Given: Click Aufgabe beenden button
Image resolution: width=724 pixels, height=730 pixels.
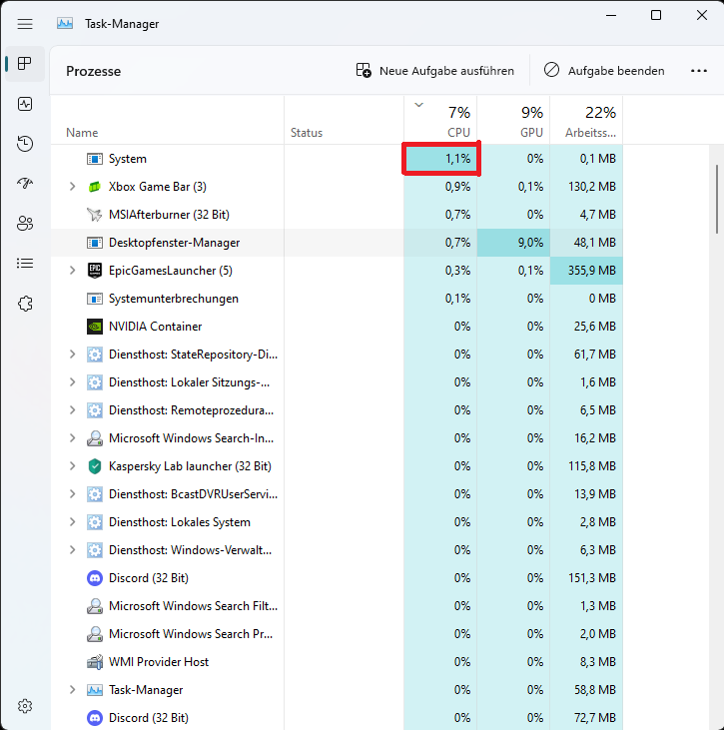Looking at the screenshot, I should coord(604,71).
